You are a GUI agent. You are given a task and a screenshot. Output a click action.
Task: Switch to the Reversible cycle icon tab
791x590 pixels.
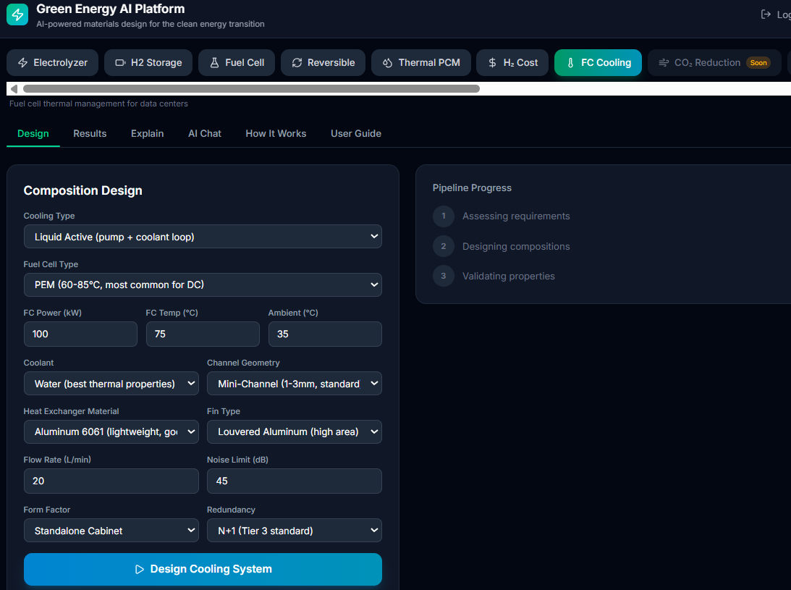(323, 62)
